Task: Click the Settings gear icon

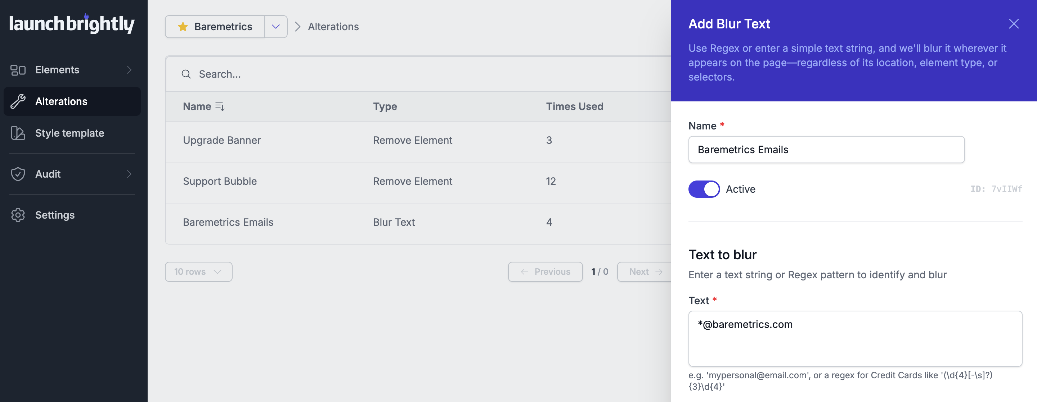Action: 18,215
